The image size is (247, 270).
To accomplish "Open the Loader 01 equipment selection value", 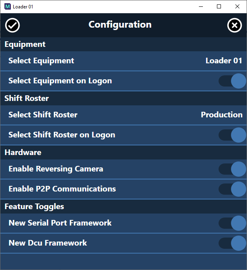I will click(x=224, y=61).
